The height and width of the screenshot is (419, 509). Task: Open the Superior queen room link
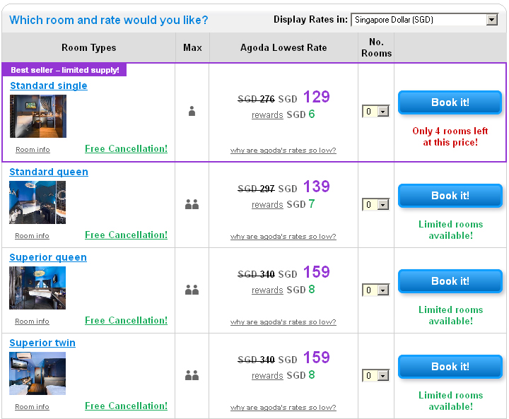48,257
